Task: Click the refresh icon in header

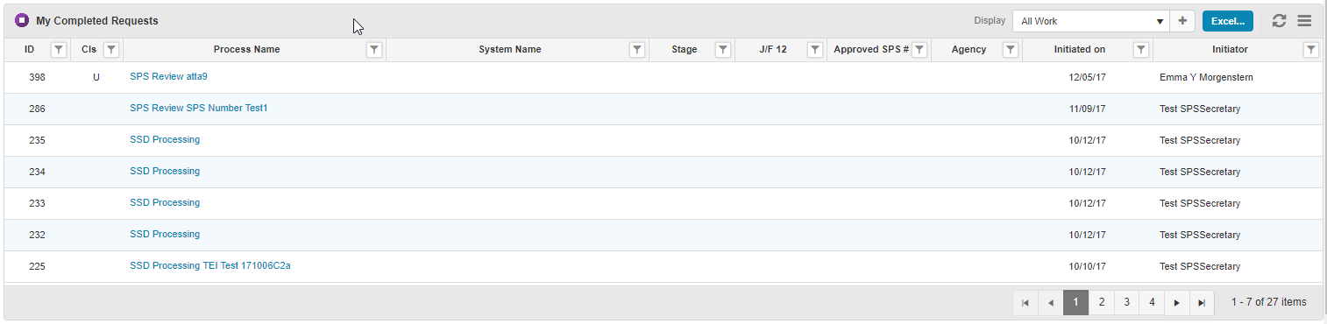Action: pyautogui.click(x=1279, y=21)
